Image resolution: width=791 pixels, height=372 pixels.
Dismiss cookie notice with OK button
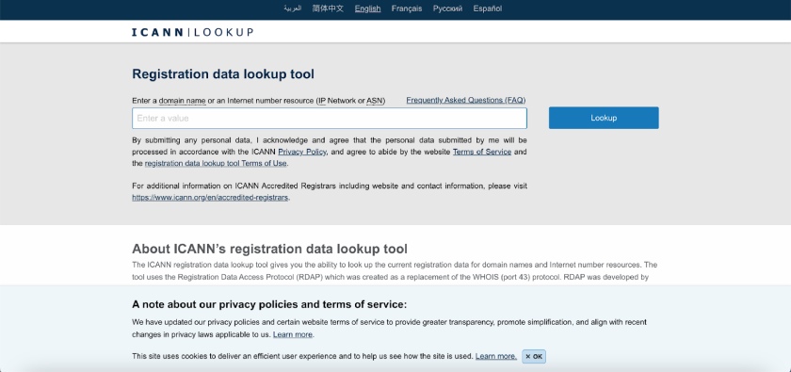click(x=534, y=356)
